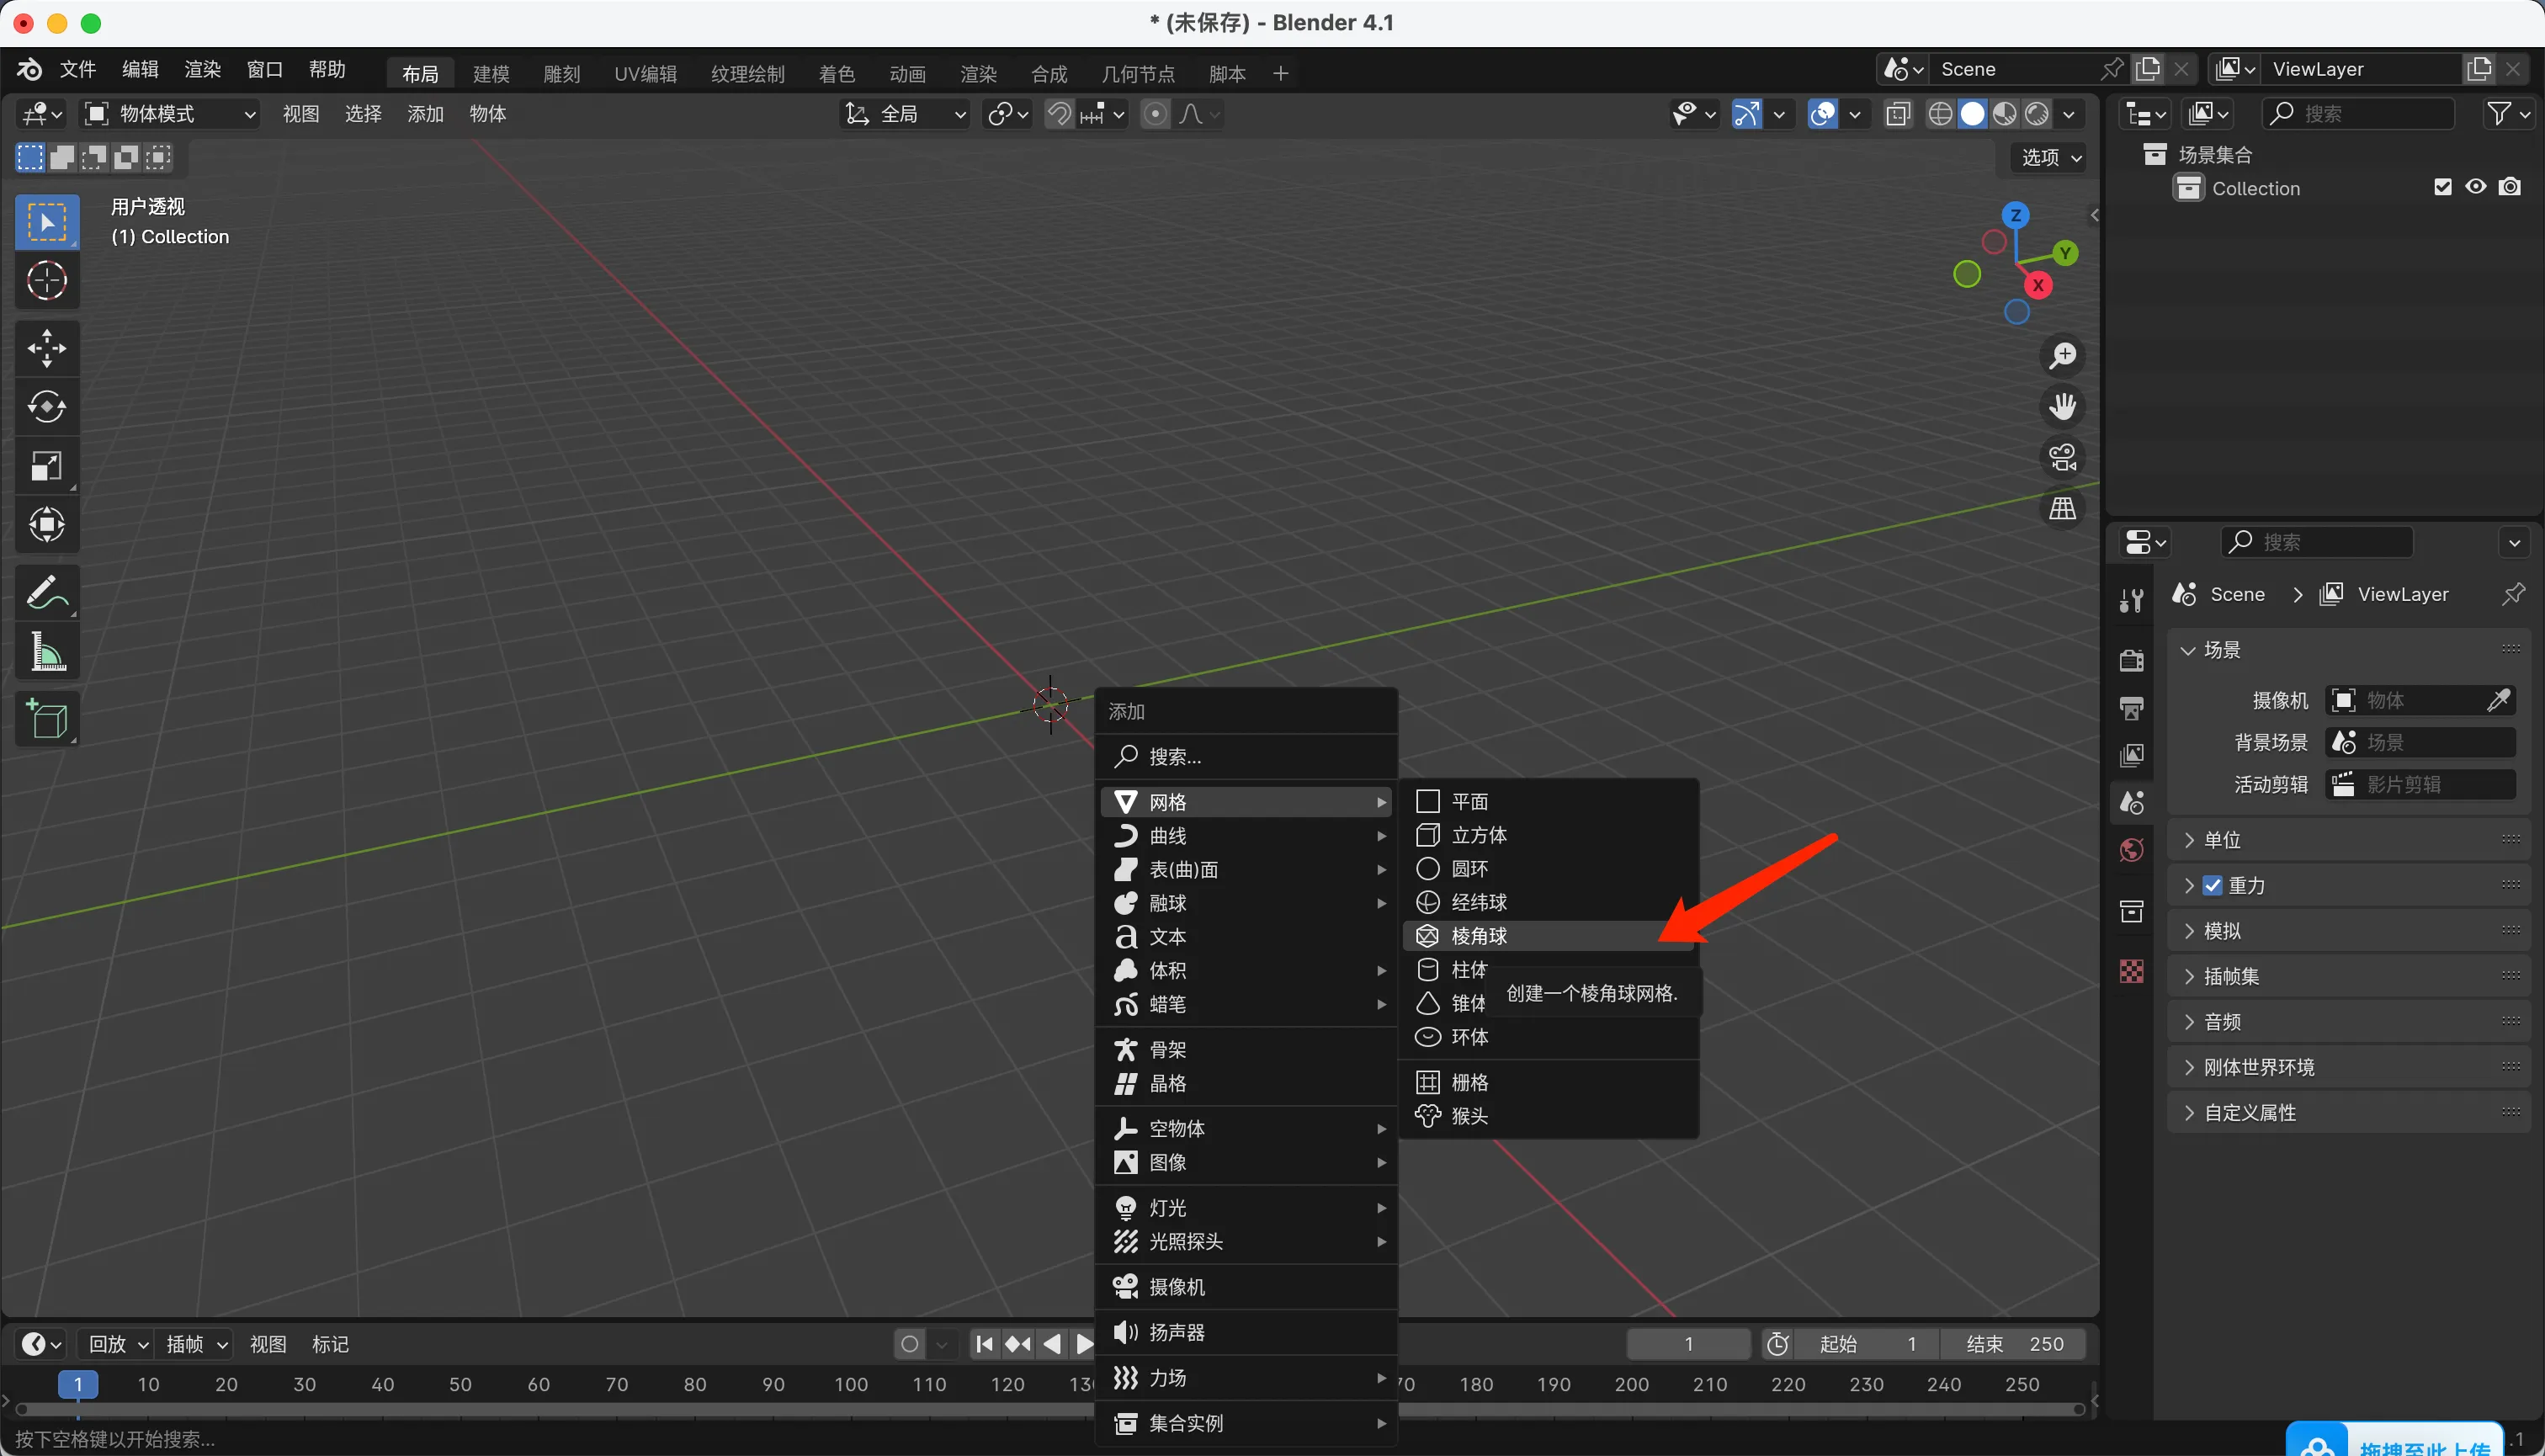The height and width of the screenshot is (1456, 2545).
Task: Switch to the 建模 workspace tab
Action: pos(491,73)
